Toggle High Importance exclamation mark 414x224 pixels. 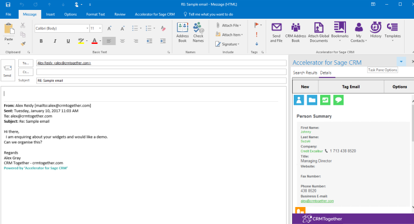click(x=256, y=35)
